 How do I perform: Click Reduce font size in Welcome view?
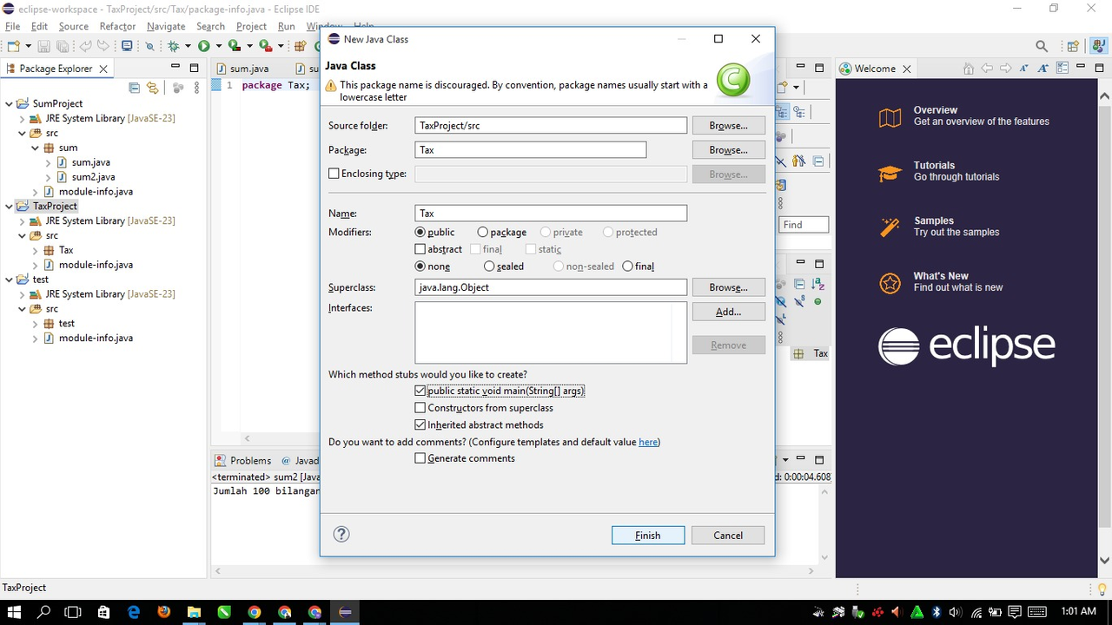[x=1025, y=69]
